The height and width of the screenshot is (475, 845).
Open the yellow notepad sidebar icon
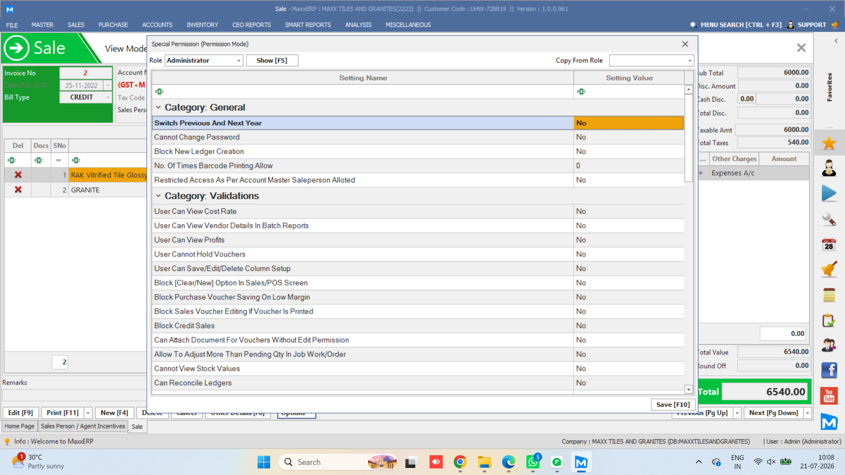point(829,295)
